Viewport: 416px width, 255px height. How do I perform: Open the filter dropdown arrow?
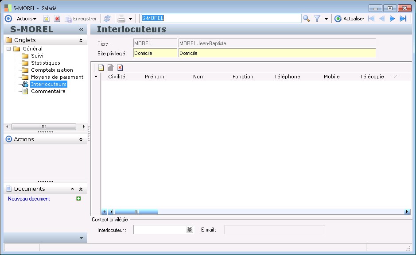326,19
